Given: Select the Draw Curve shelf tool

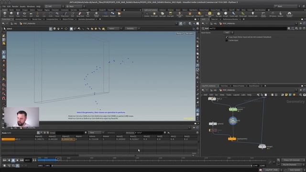Looking at the screenshot, I should pos(65,14).
